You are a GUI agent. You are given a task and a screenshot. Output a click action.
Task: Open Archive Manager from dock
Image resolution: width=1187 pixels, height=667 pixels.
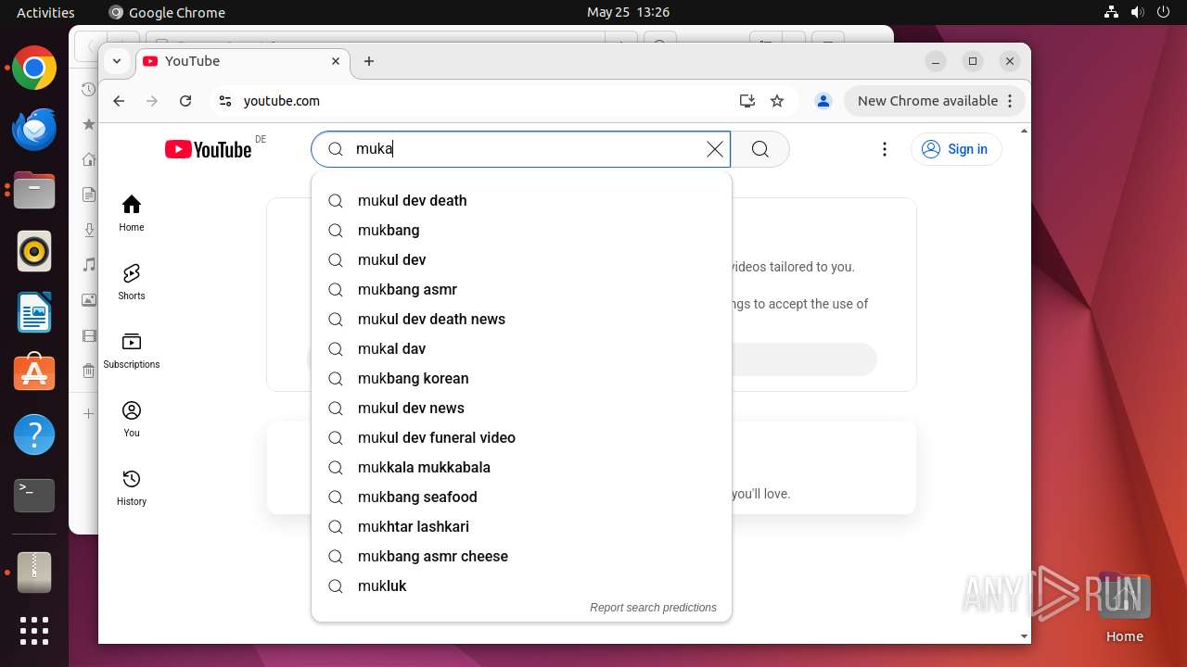coord(34,573)
